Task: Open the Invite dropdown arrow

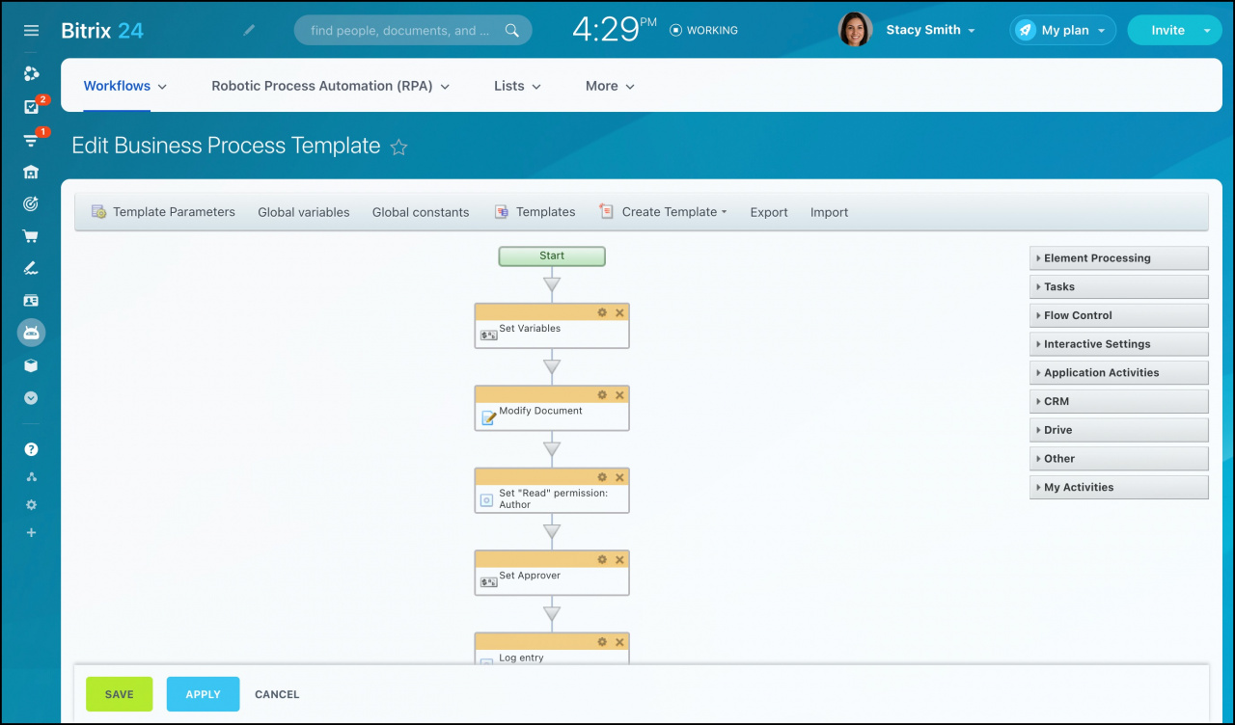Action: [1207, 30]
